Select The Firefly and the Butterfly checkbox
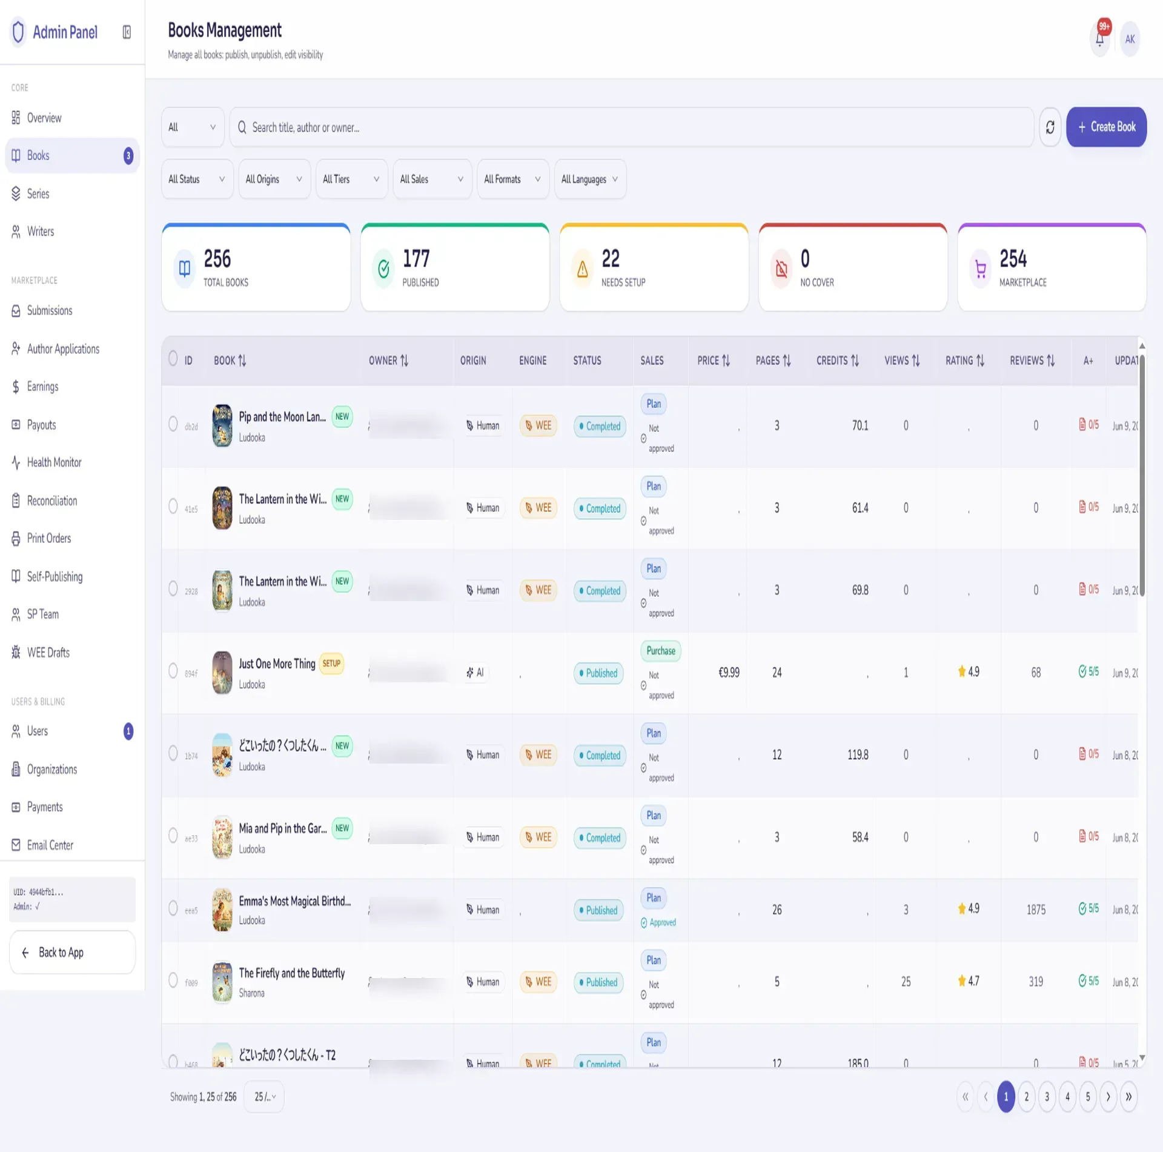Viewport: 1163px width, 1152px height. (x=173, y=981)
